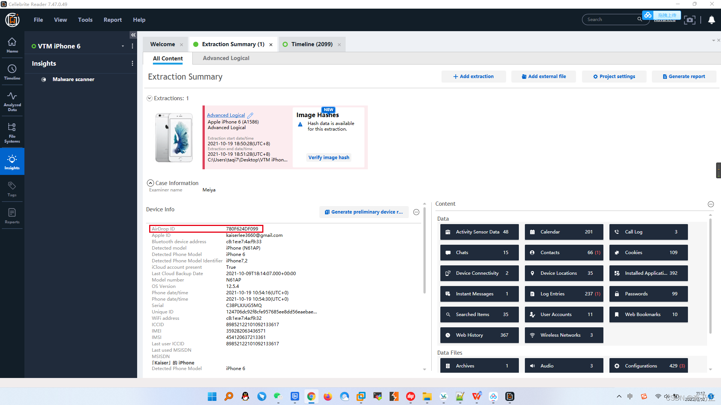Switch to the Advanced Logical sub-tab
The image size is (721, 405).
point(226,58)
